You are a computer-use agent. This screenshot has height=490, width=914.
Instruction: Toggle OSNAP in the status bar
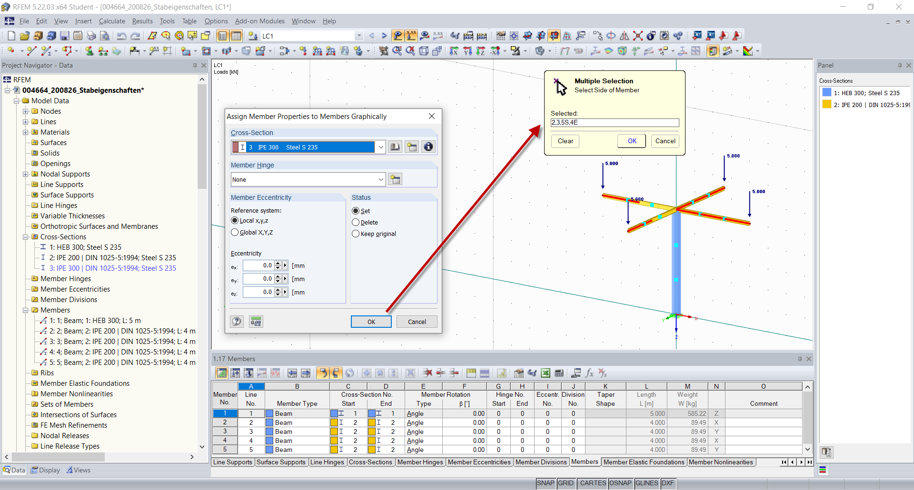tap(620, 483)
